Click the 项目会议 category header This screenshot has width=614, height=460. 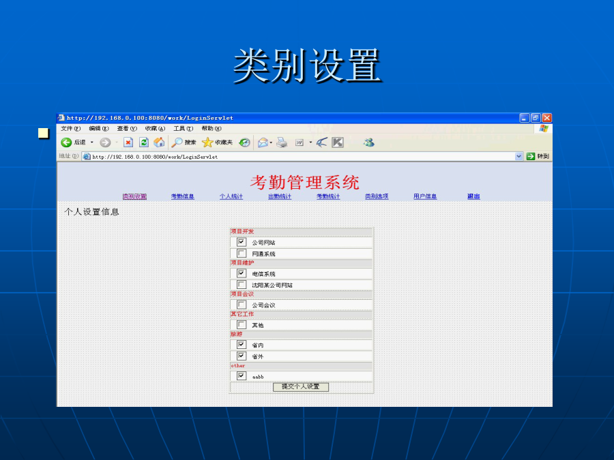(x=242, y=294)
